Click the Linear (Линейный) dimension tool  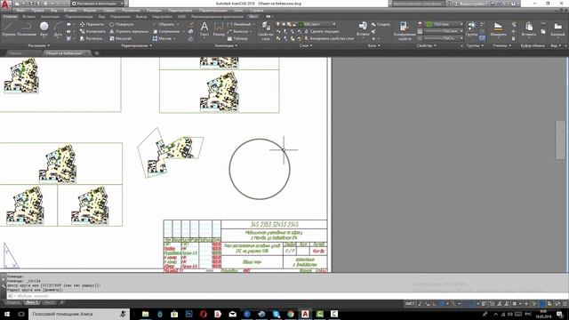pyautogui.click(x=239, y=24)
